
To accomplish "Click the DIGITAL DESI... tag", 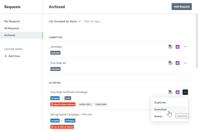I will [86, 104].
